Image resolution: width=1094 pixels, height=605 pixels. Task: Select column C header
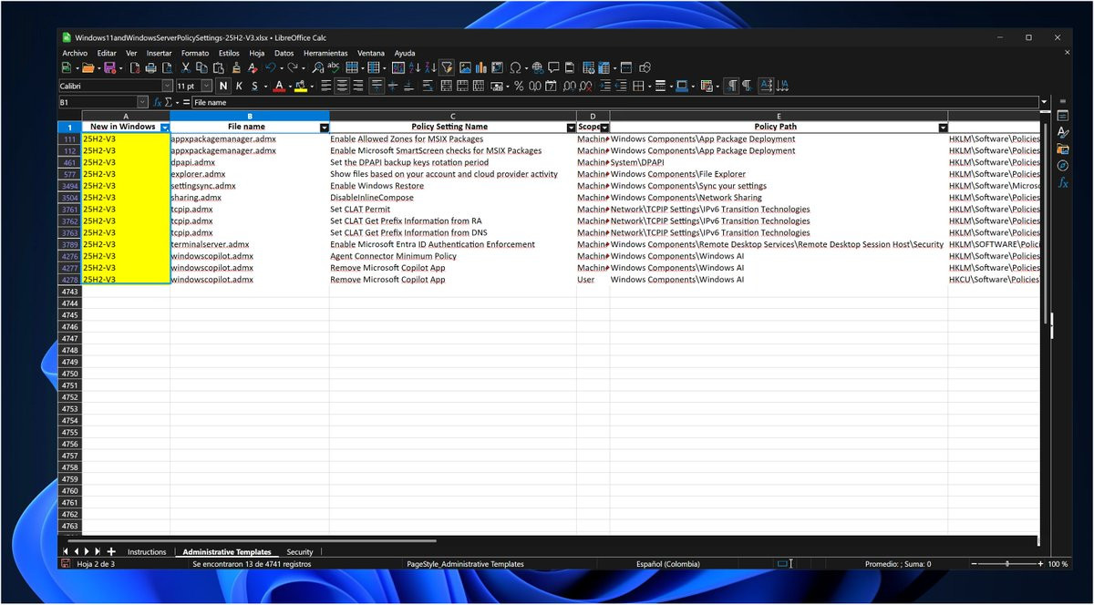tap(453, 116)
